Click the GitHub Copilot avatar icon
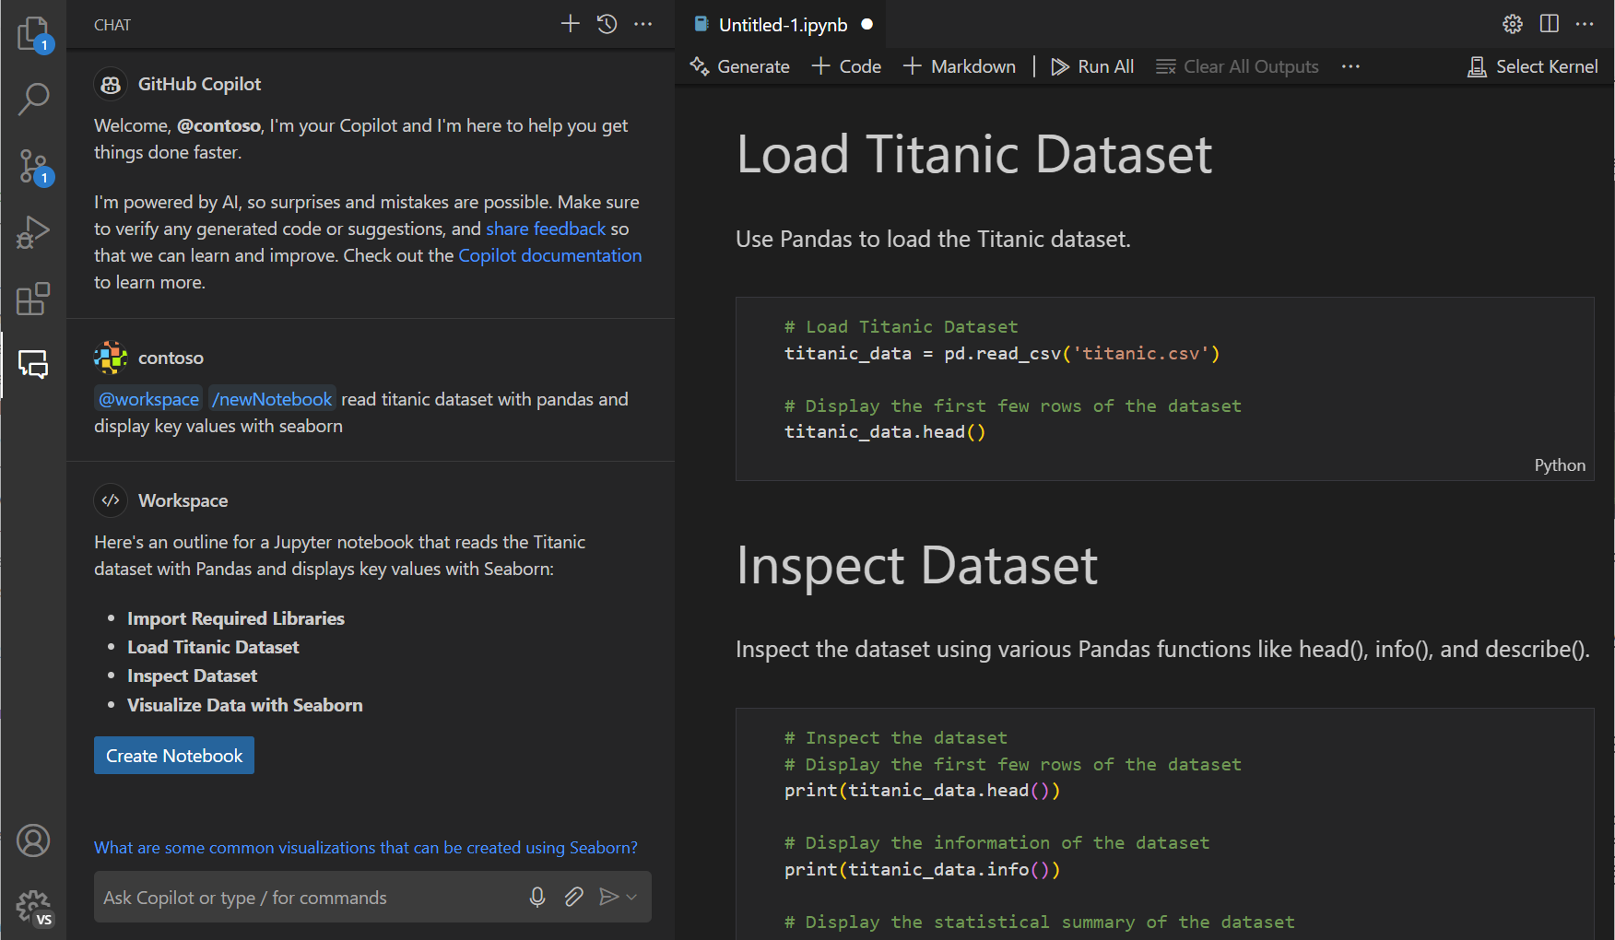 point(111,85)
